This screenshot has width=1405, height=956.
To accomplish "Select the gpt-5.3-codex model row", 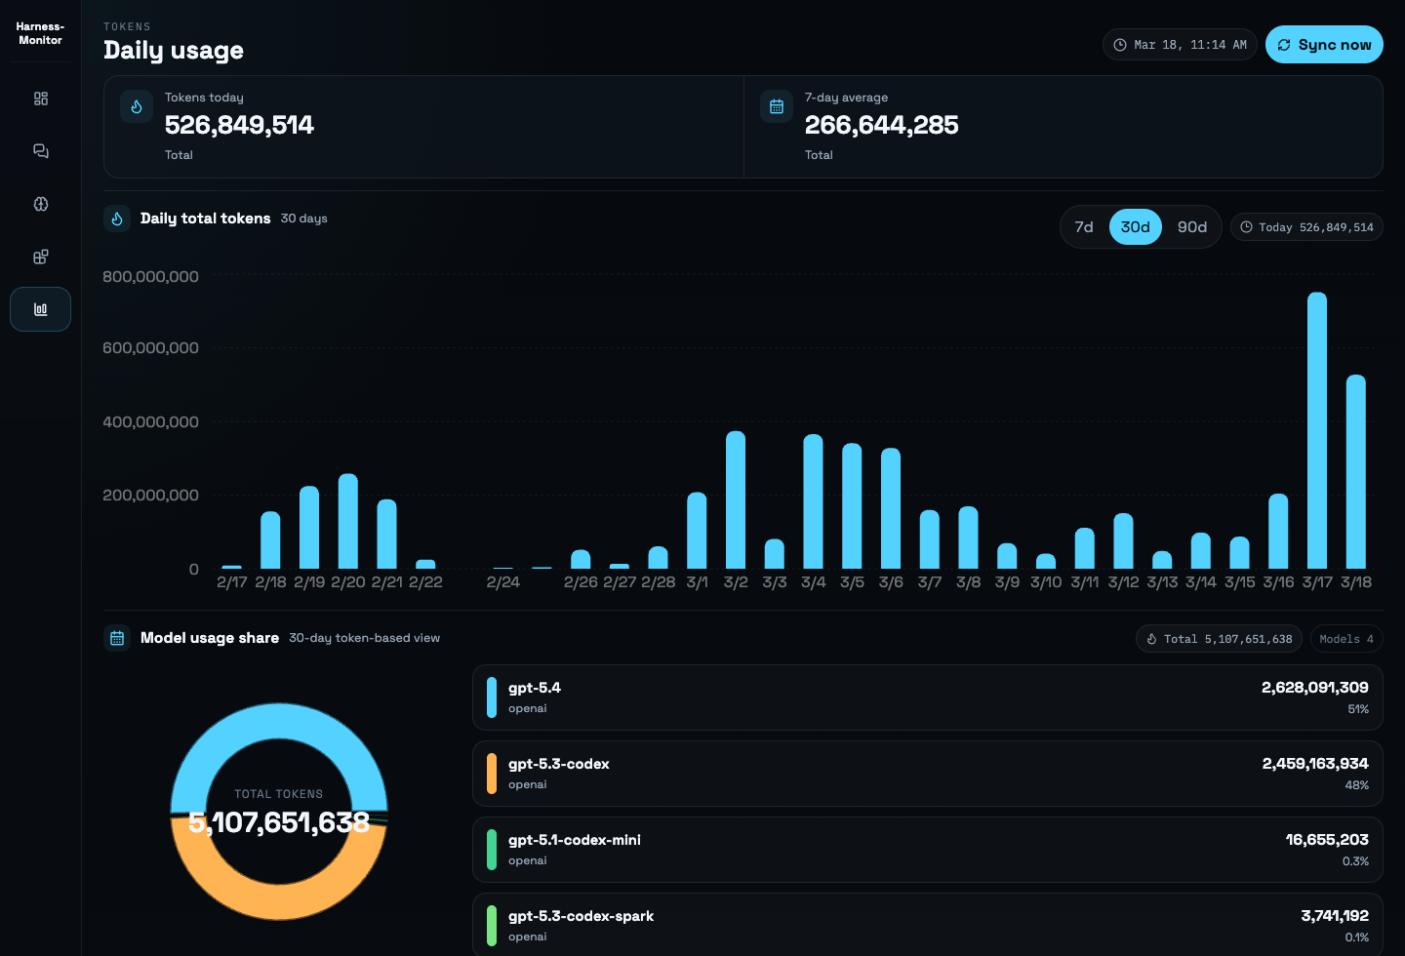I will click(x=927, y=774).
